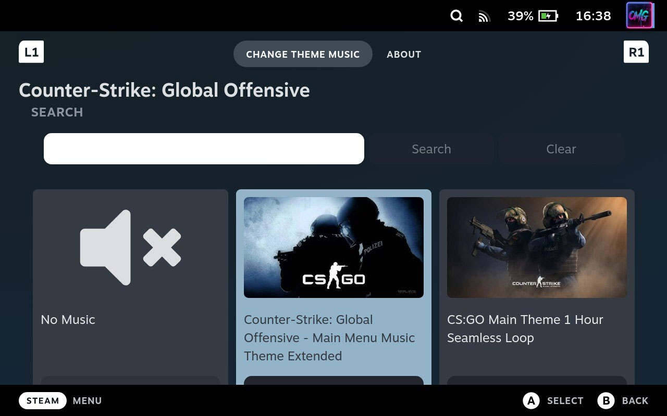Switch to the About tab
This screenshot has width=667, height=416.
pyautogui.click(x=404, y=54)
